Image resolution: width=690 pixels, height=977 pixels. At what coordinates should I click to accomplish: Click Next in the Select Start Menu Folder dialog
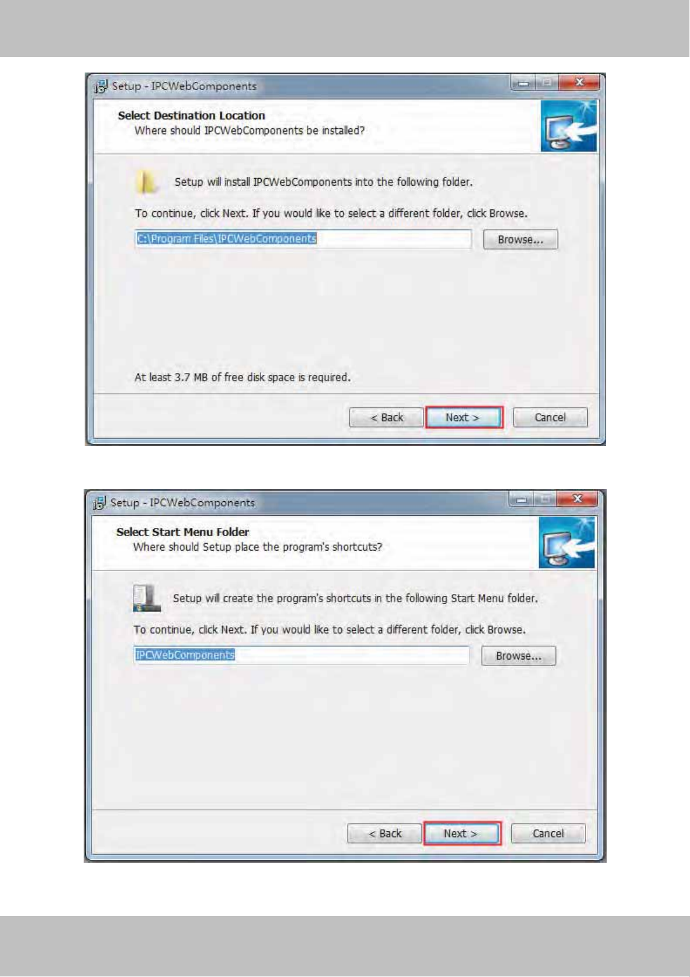[x=461, y=834]
